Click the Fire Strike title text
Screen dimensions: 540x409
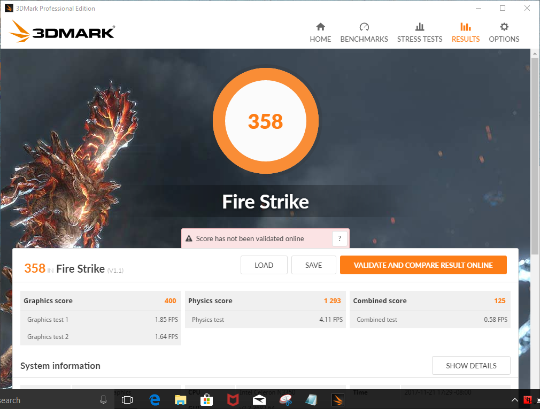(266, 202)
